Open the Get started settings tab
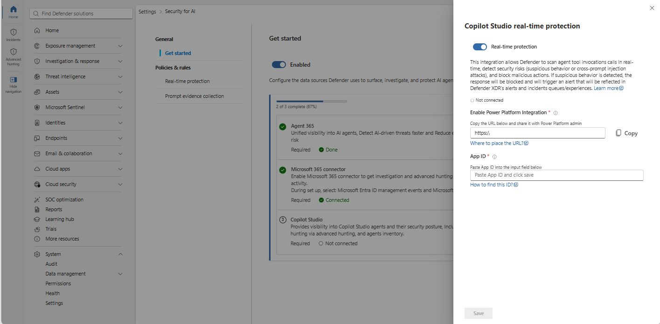Image resolution: width=660 pixels, height=324 pixels. 178,53
